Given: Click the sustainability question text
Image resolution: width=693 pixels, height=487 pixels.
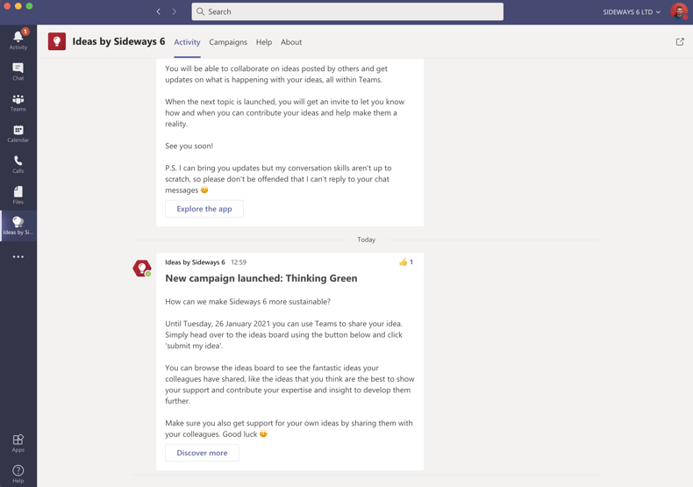Looking at the screenshot, I should click(x=248, y=301).
